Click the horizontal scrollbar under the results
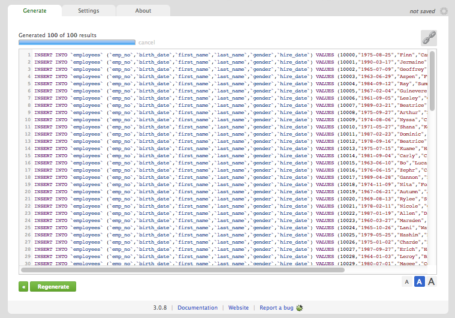The image size is (455, 318). pos(183,270)
